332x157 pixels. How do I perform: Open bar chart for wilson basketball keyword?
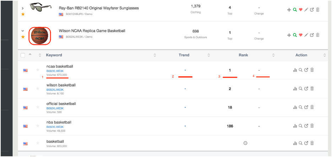(x=295, y=89)
